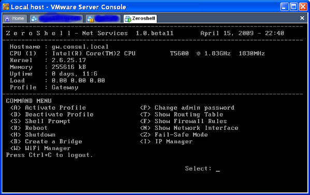
Task: Click the uptime value '0 days, 11:6'
Action: point(75,74)
